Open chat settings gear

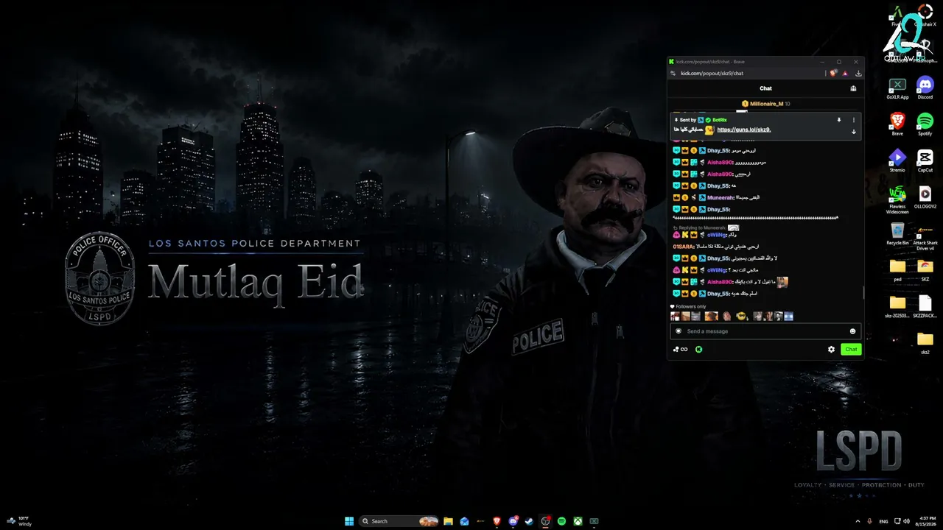831,350
